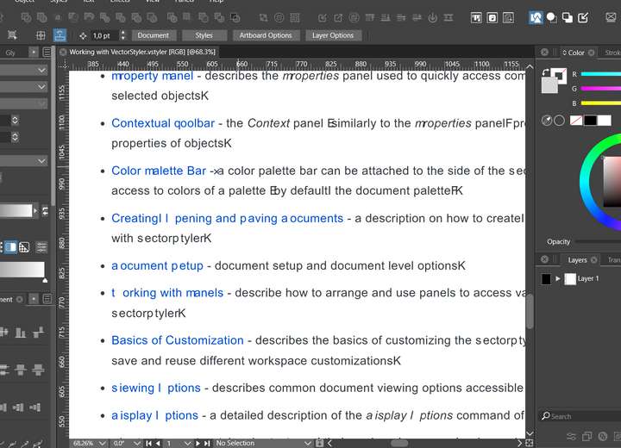Click the B channel yellow slider
The width and height of the screenshot is (621, 448).
click(601, 103)
